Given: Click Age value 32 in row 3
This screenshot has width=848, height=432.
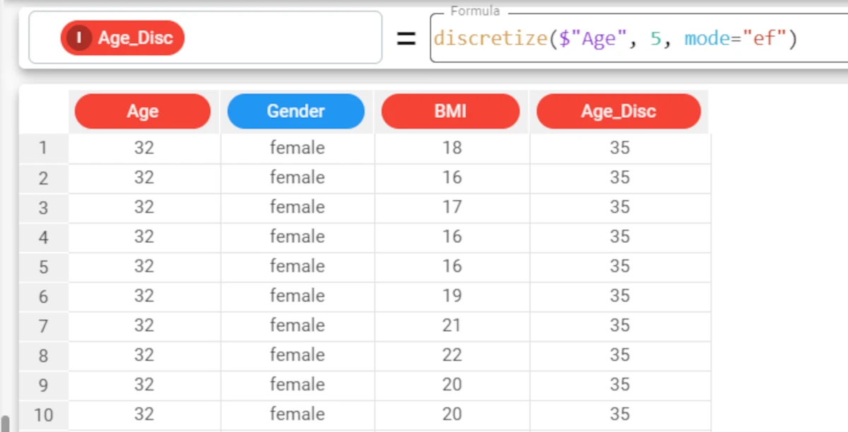Looking at the screenshot, I should (144, 207).
